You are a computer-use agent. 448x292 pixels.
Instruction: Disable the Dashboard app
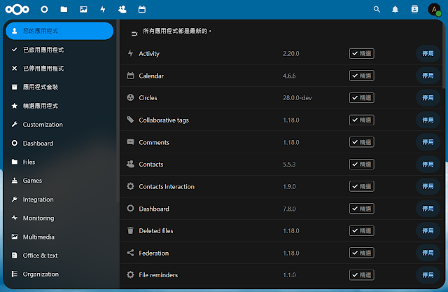coord(428,209)
